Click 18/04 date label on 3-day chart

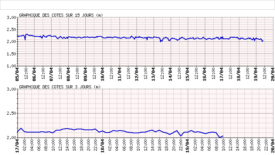(102, 146)
